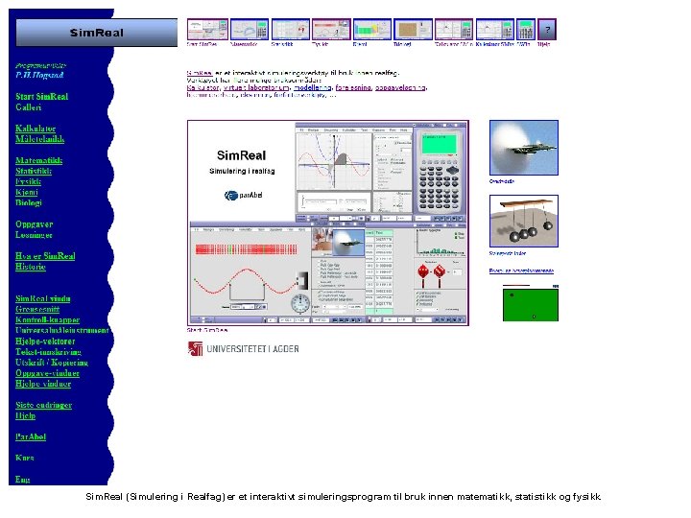This screenshot has height=518, width=691.
Task: Open Kontroll-knapper sidebar link
Action: tap(47, 319)
